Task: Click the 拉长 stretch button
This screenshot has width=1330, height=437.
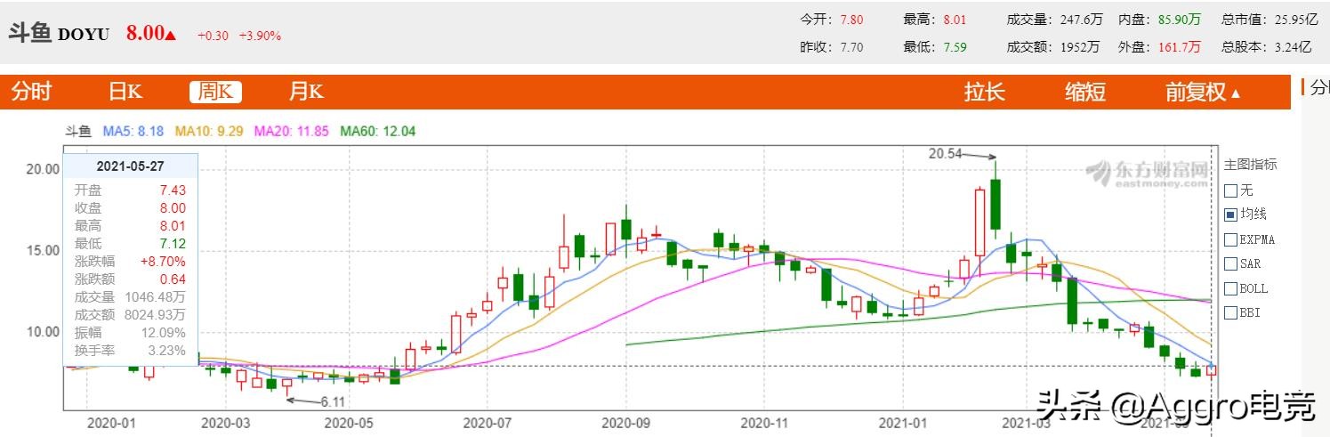Action: coord(985,92)
